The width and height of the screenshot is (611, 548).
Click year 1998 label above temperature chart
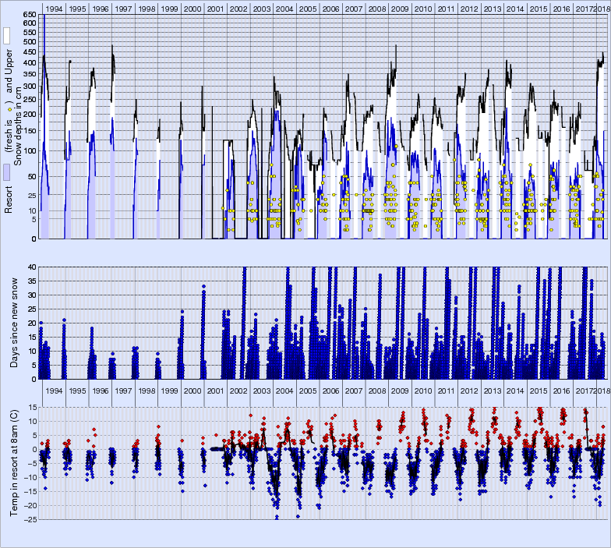click(146, 391)
